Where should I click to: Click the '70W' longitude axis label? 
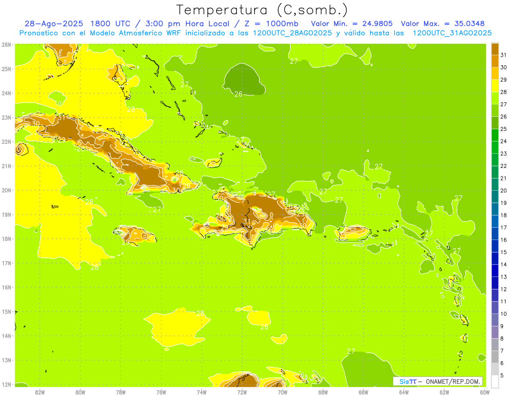282,392
